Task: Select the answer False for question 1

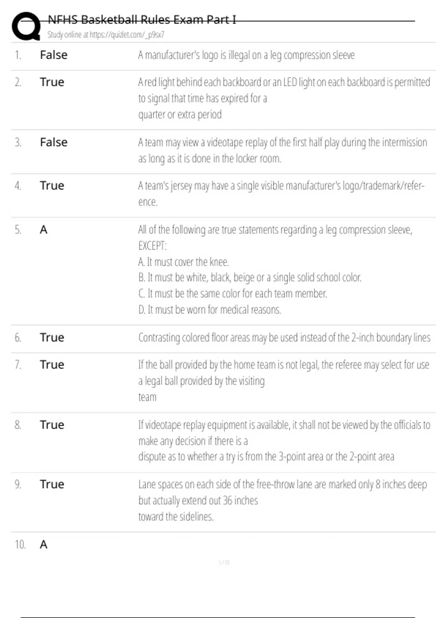Action: tap(53, 55)
